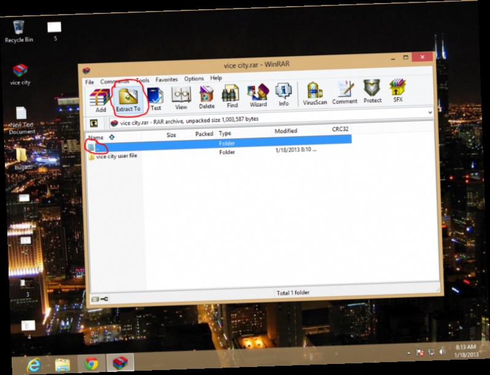
Task: Open the Favorites menu
Action: pos(167,80)
